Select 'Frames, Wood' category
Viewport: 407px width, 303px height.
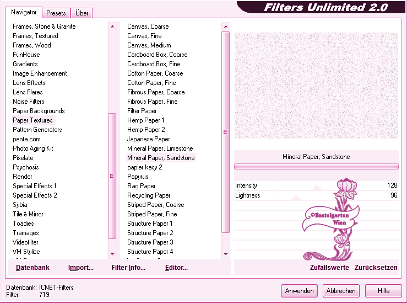[x=31, y=45]
